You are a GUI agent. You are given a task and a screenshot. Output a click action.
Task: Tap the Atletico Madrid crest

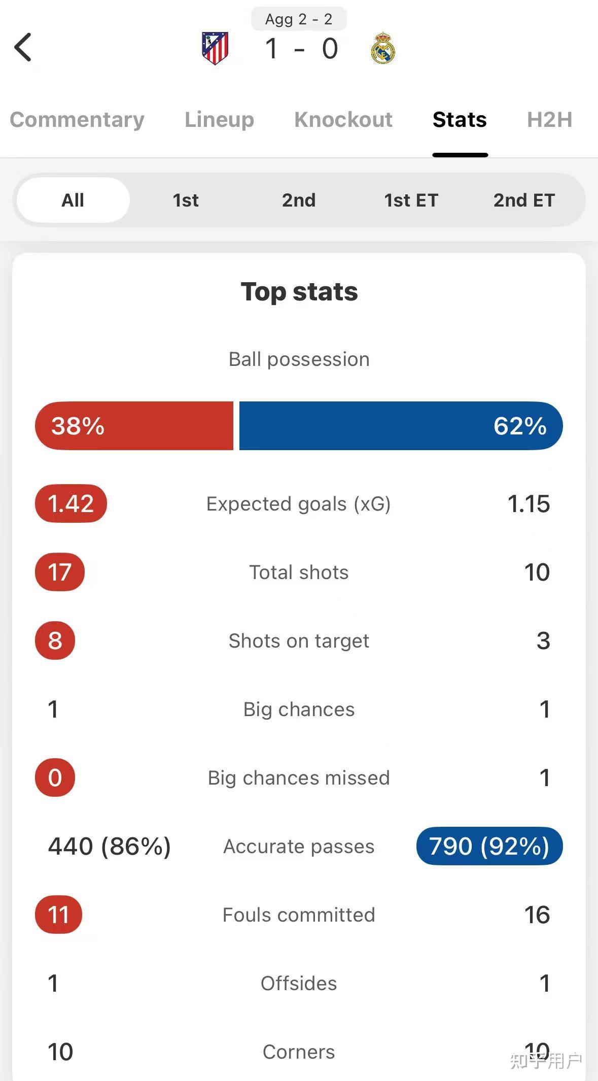point(215,48)
